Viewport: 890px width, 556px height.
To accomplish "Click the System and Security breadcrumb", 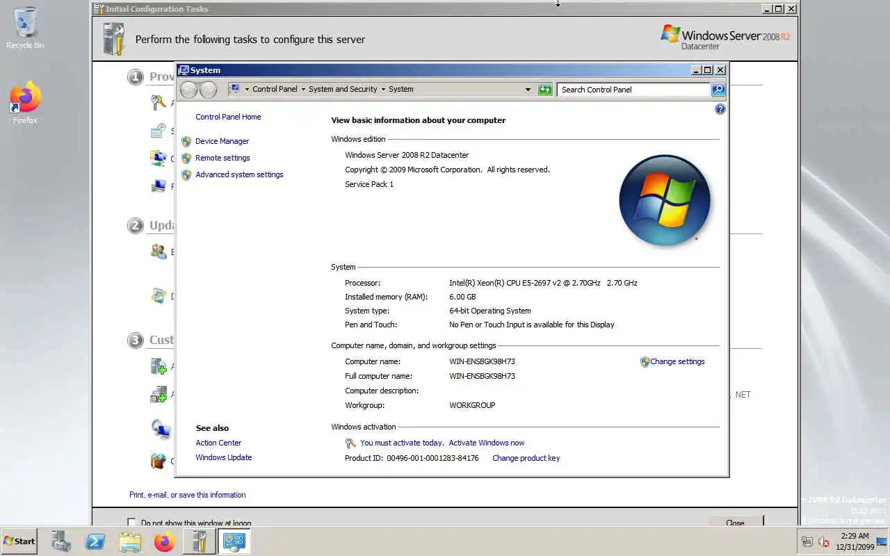I will pos(343,89).
